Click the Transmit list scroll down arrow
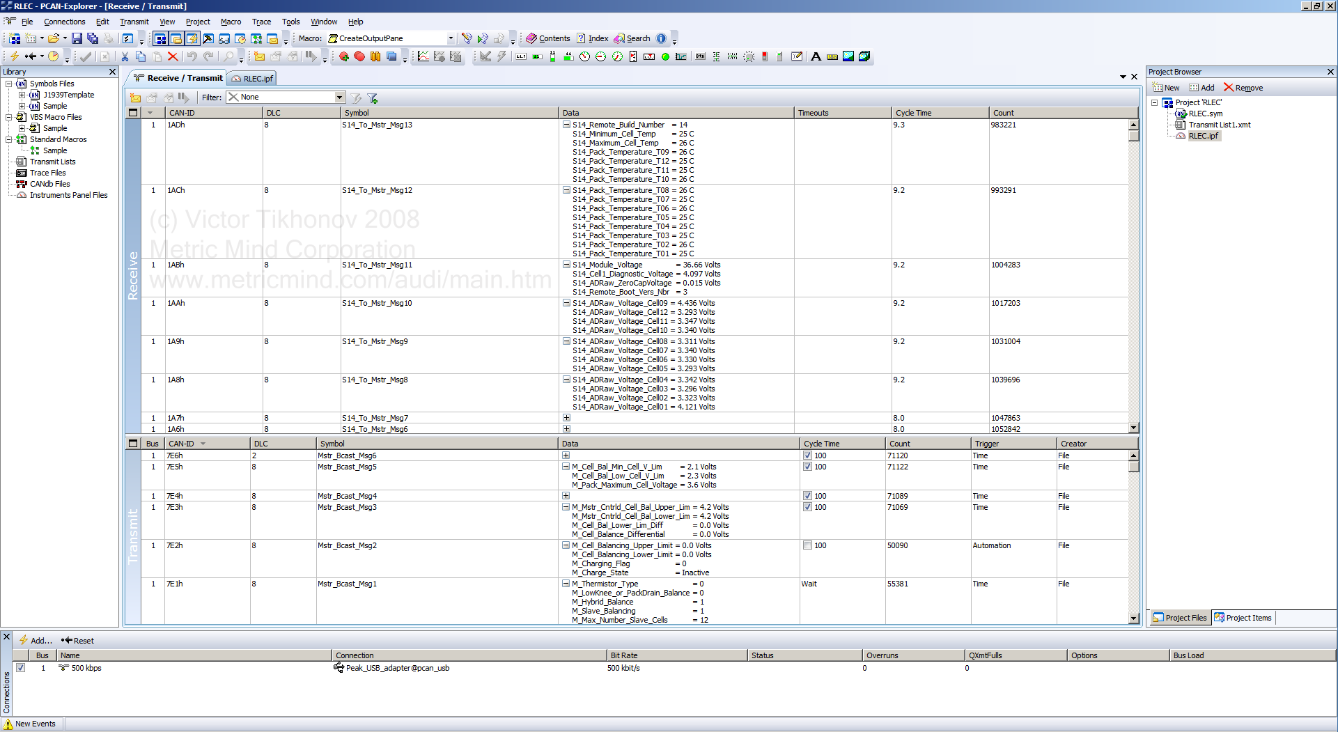The height and width of the screenshot is (732, 1338). click(x=1133, y=618)
